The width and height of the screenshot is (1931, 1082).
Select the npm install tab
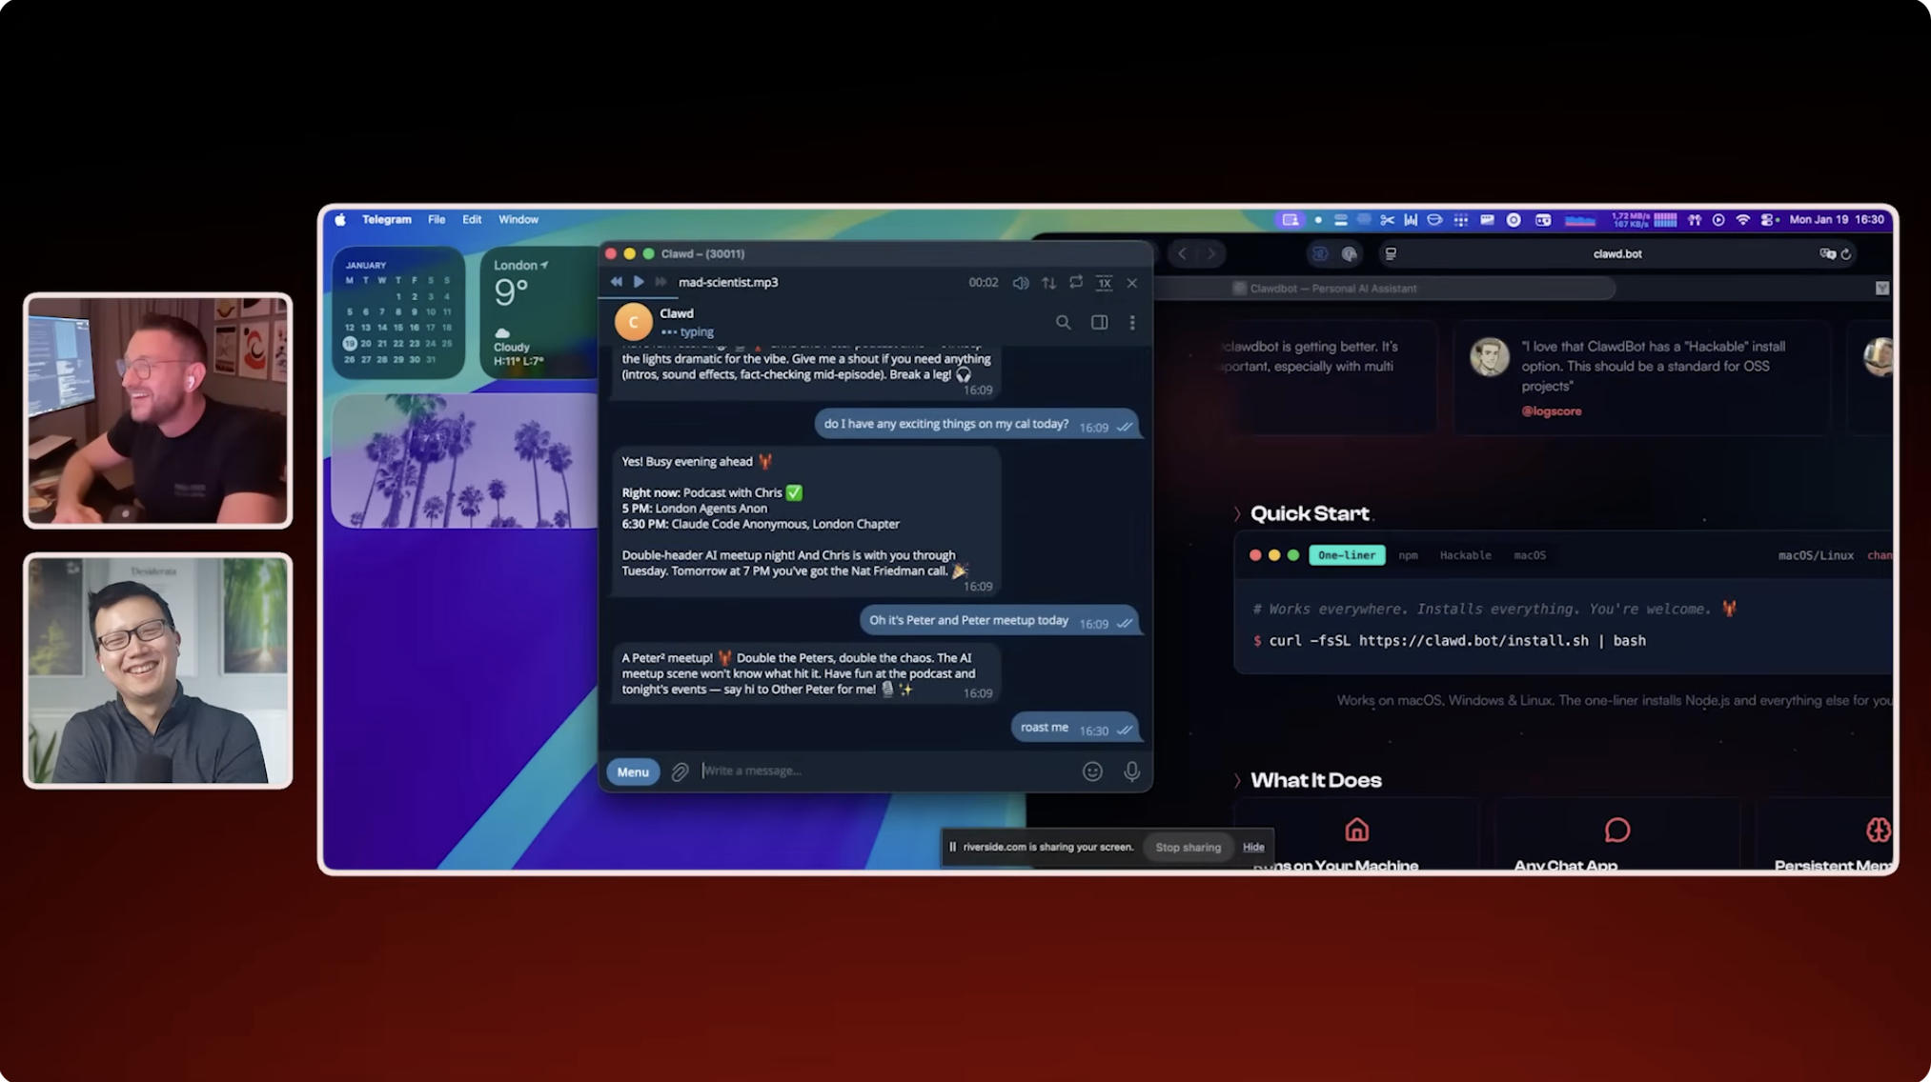click(x=1408, y=555)
